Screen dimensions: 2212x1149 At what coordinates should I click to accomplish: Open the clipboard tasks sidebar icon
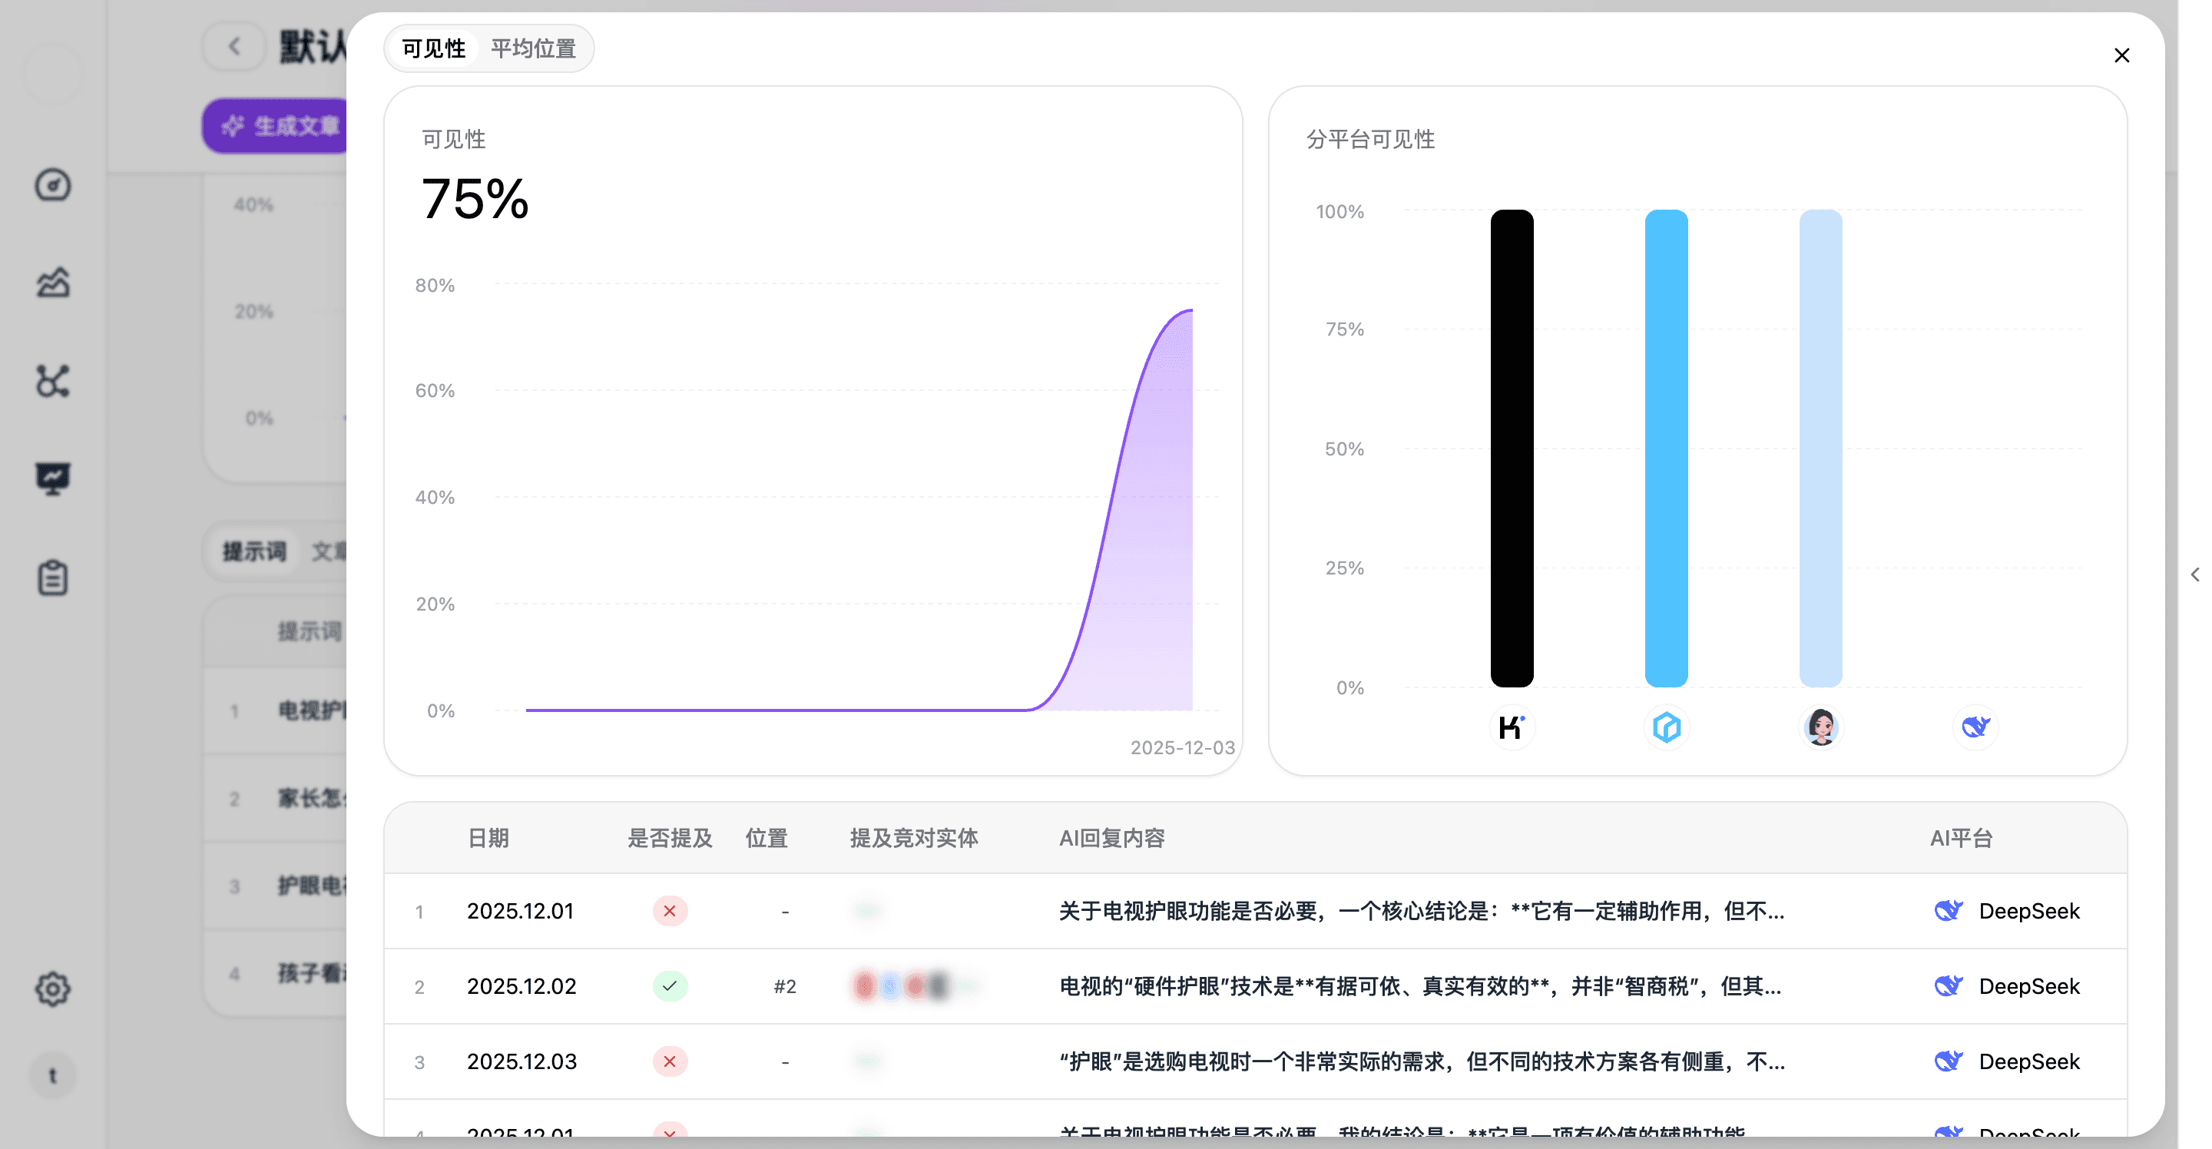53,577
